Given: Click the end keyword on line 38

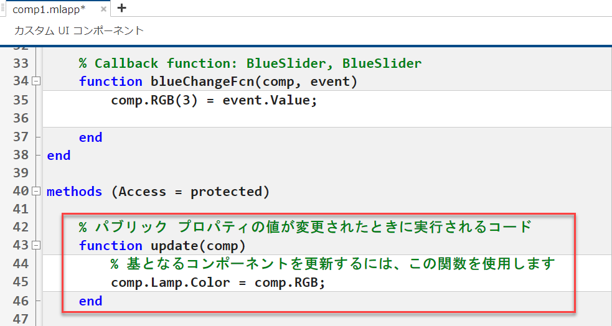Looking at the screenshot, I should click(59, 155).
